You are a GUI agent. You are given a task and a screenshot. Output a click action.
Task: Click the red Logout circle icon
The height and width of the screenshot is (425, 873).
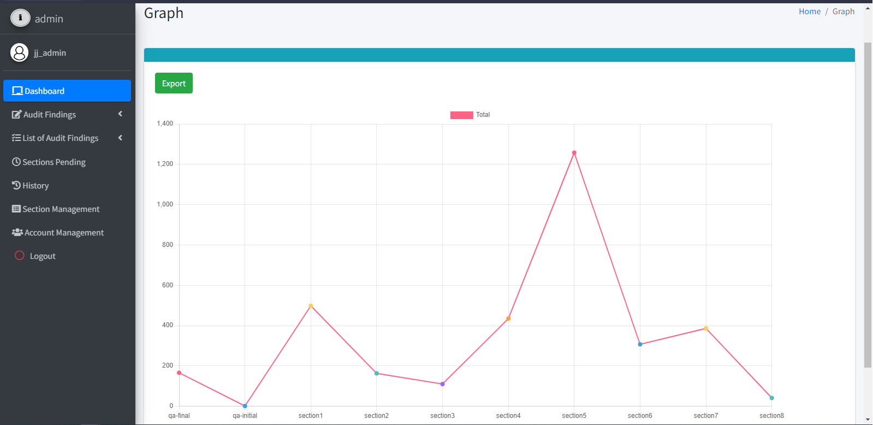click(20, 256)
